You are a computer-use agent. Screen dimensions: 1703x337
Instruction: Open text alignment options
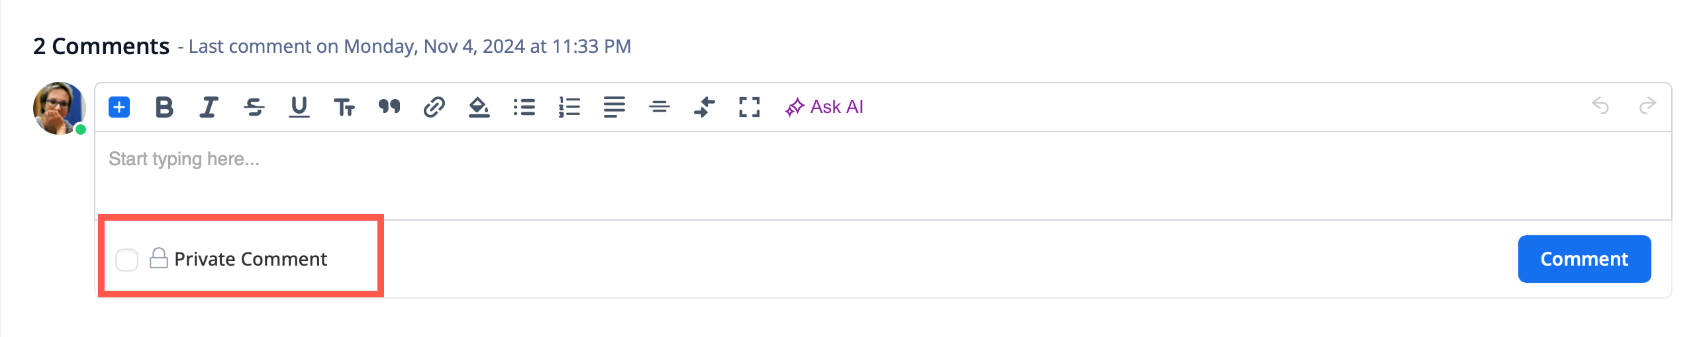pos(614,107)
